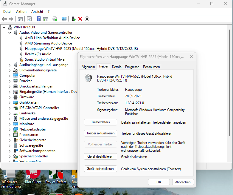Open hl2dm.txt shortcut on desktop

pos(10,179)
